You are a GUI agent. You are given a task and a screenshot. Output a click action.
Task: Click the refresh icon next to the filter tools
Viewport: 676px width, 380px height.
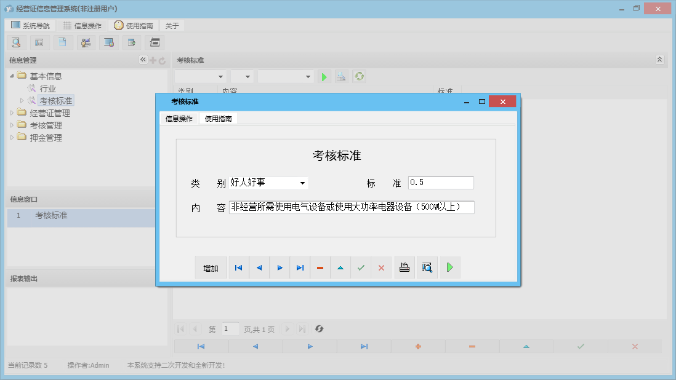point(359,76)
